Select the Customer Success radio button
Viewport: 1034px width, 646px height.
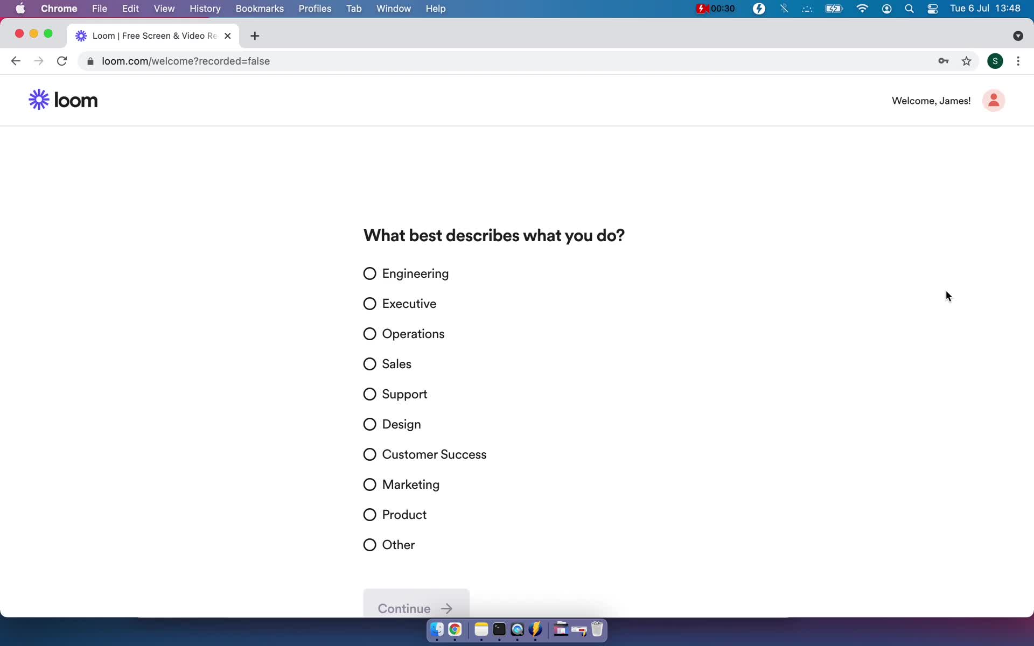(x=369, y=454)
